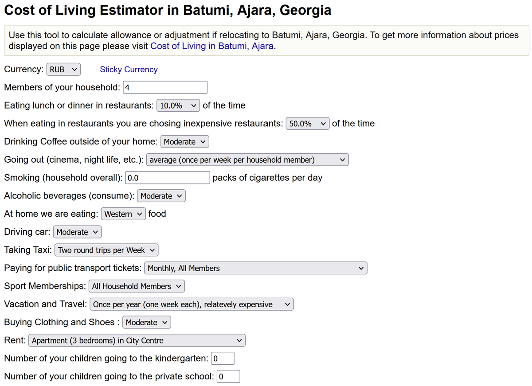Click the private school children field

(x=228, y=377)
